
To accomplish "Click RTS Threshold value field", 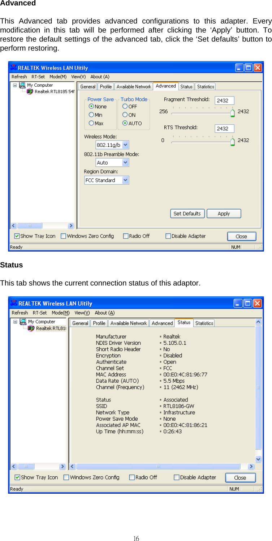I will (x=225, y=129).
